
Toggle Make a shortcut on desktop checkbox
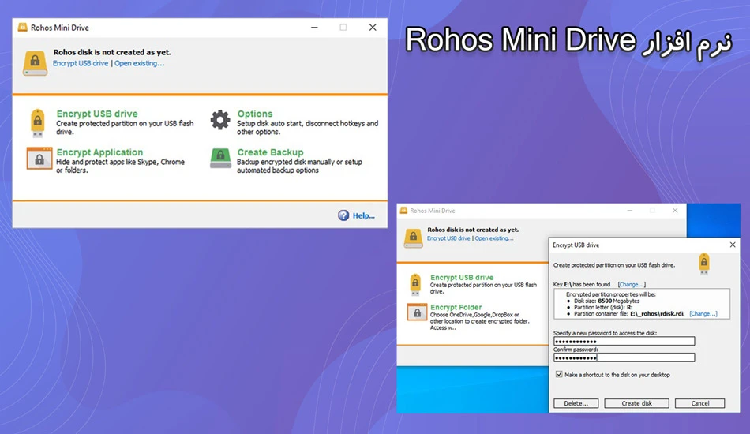click(559, 374)
